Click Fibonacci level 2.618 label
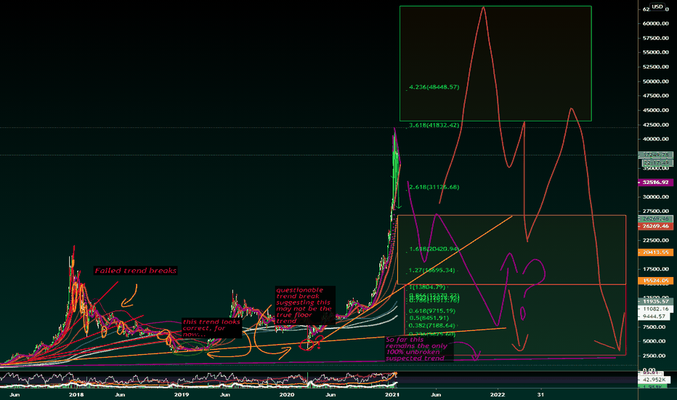The height and width of the screenshot is (400, 677). [434, 187]
